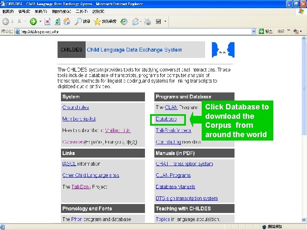
Task: Open the Topics in language acquisition link
Action: tap(163, 219)
